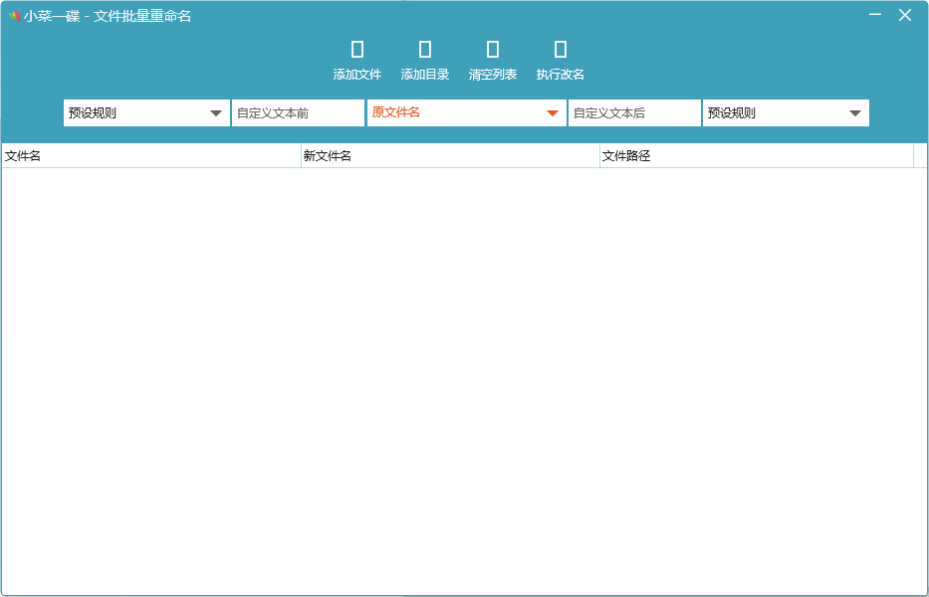Viewport: 929px width, 597px height.
Task: Open the right 预设规则 dropdown
Action: click(786, 113)
